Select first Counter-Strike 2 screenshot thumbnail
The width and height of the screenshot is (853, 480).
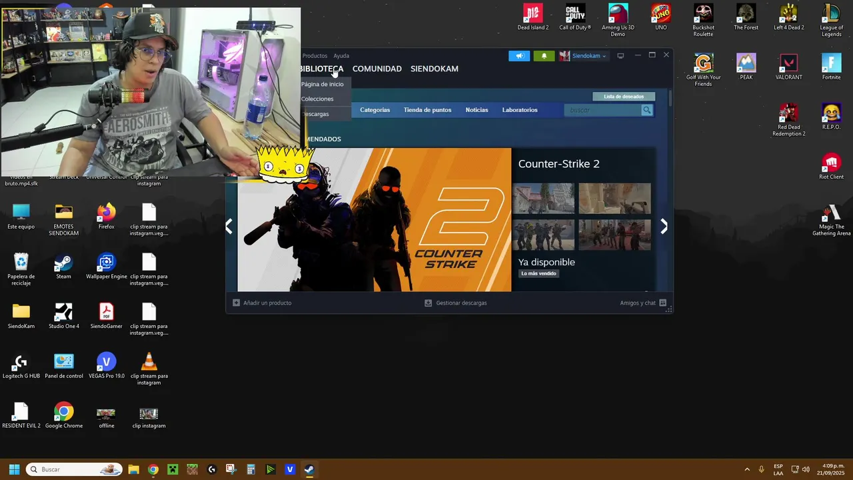[543, 198]
